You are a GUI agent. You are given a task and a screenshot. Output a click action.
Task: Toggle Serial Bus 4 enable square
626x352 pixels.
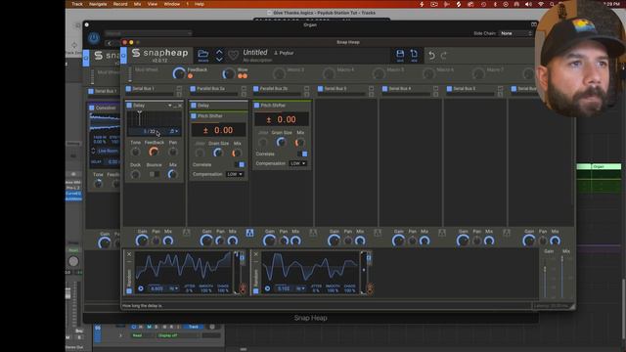[x=384, y=89]
